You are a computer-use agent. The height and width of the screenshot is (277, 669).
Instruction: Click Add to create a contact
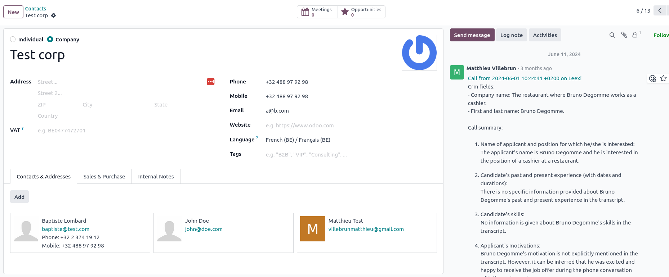[x=19, y=197]
